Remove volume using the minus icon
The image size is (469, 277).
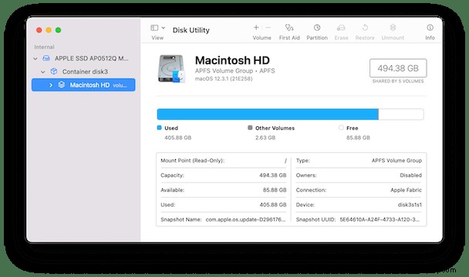tap(268, 28)
